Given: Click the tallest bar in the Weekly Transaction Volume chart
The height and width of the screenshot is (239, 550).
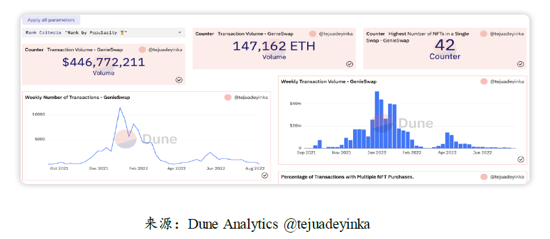Looking at the screenshot, I should point(377,119).
